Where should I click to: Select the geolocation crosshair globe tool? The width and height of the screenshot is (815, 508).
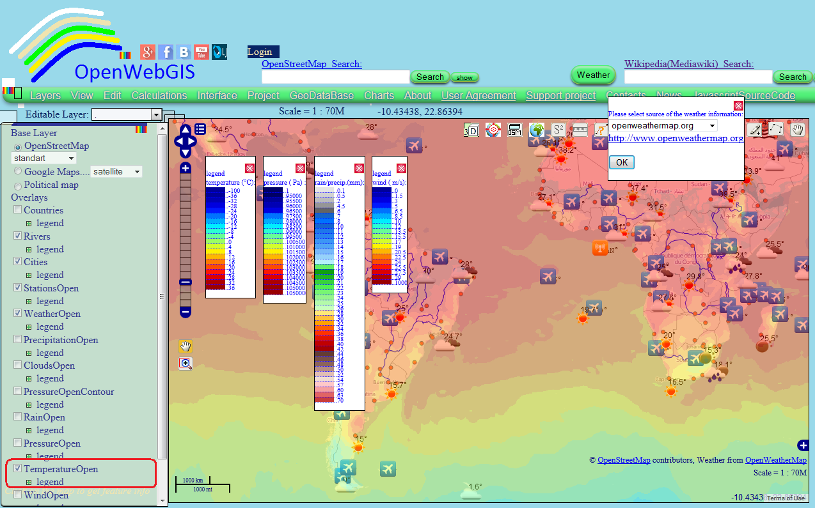pos(493,129)
